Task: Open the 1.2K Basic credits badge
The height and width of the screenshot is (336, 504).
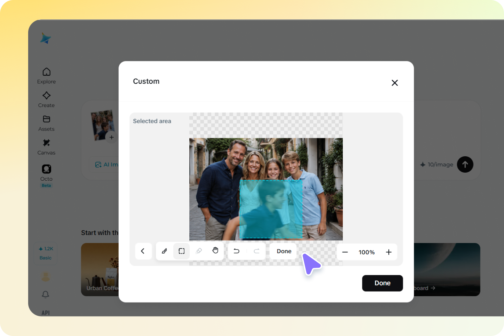Action: coord(46,253)
